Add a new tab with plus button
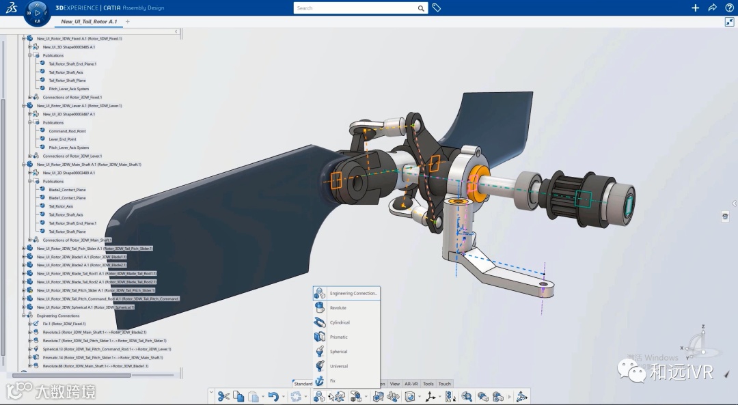738x405 pixels. (x=128, y=22)
